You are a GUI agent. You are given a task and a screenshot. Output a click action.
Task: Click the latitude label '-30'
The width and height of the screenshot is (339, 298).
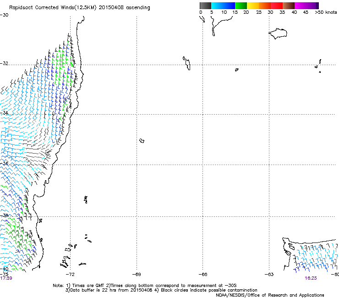pos(4,15)
